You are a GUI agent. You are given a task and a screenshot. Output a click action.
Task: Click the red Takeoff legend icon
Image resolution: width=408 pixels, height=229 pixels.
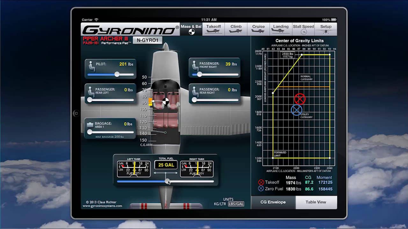261,182
